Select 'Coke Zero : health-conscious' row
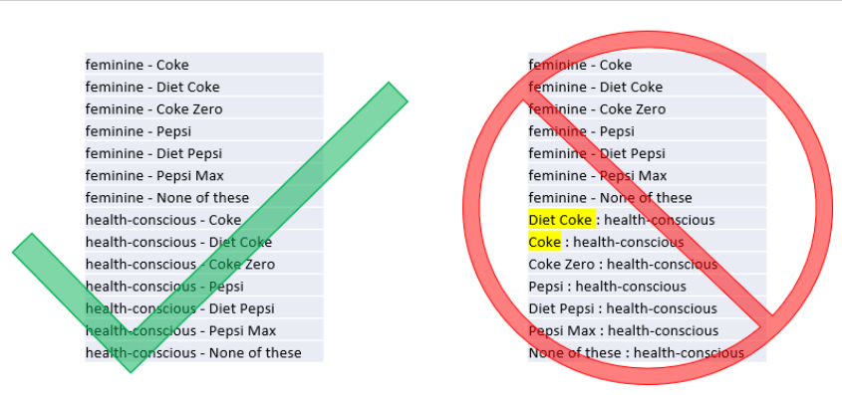The width and height of the screenshot is (842, 395). pyautogui.click(x=647, y=265)
